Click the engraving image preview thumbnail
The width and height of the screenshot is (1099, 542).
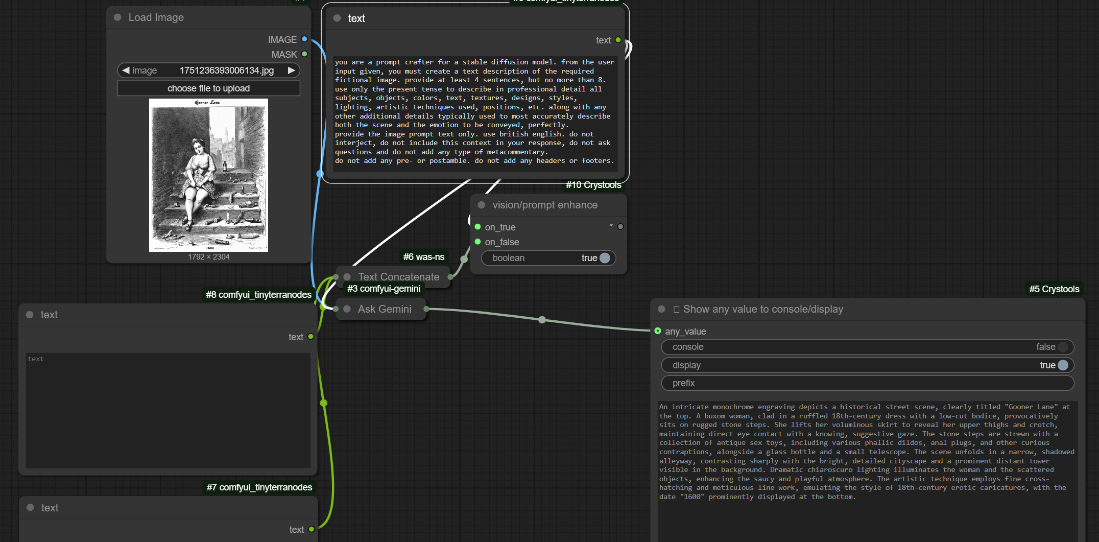pos(208,175)
